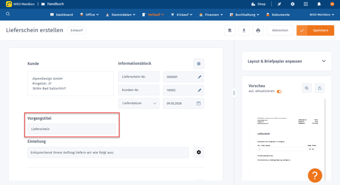Click the Abbrechen button
Image resolution: width=340 pixels, height=185 pixels.
tap(280, 30)
